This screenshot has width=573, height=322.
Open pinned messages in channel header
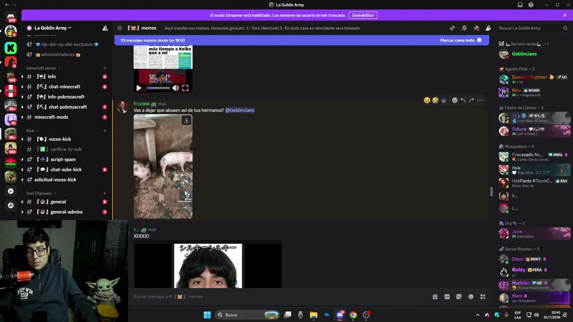476,28
